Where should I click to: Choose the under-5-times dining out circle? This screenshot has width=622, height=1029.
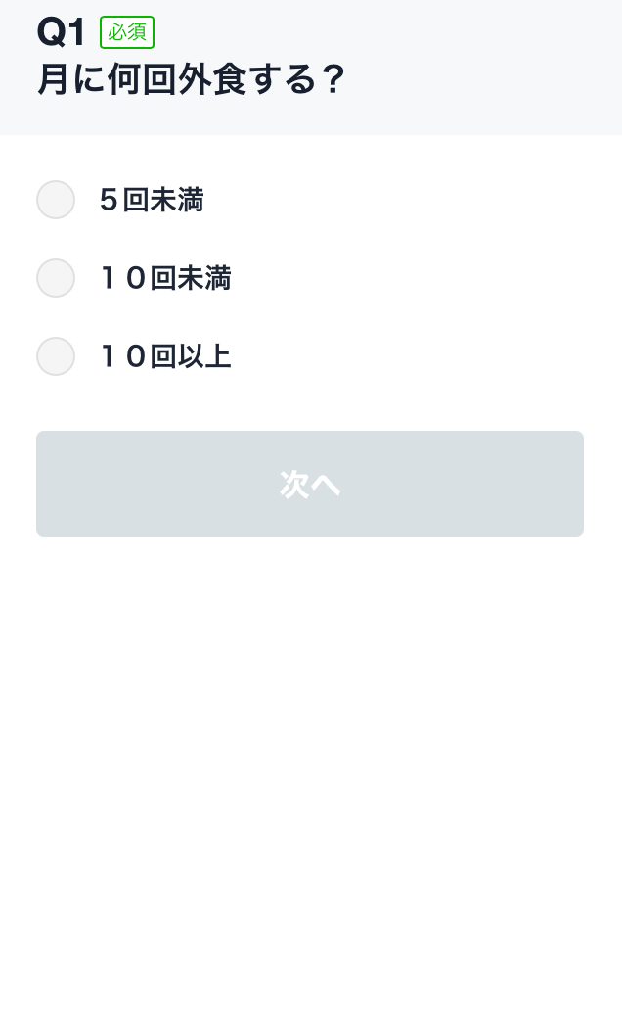[x=56, y=200]
